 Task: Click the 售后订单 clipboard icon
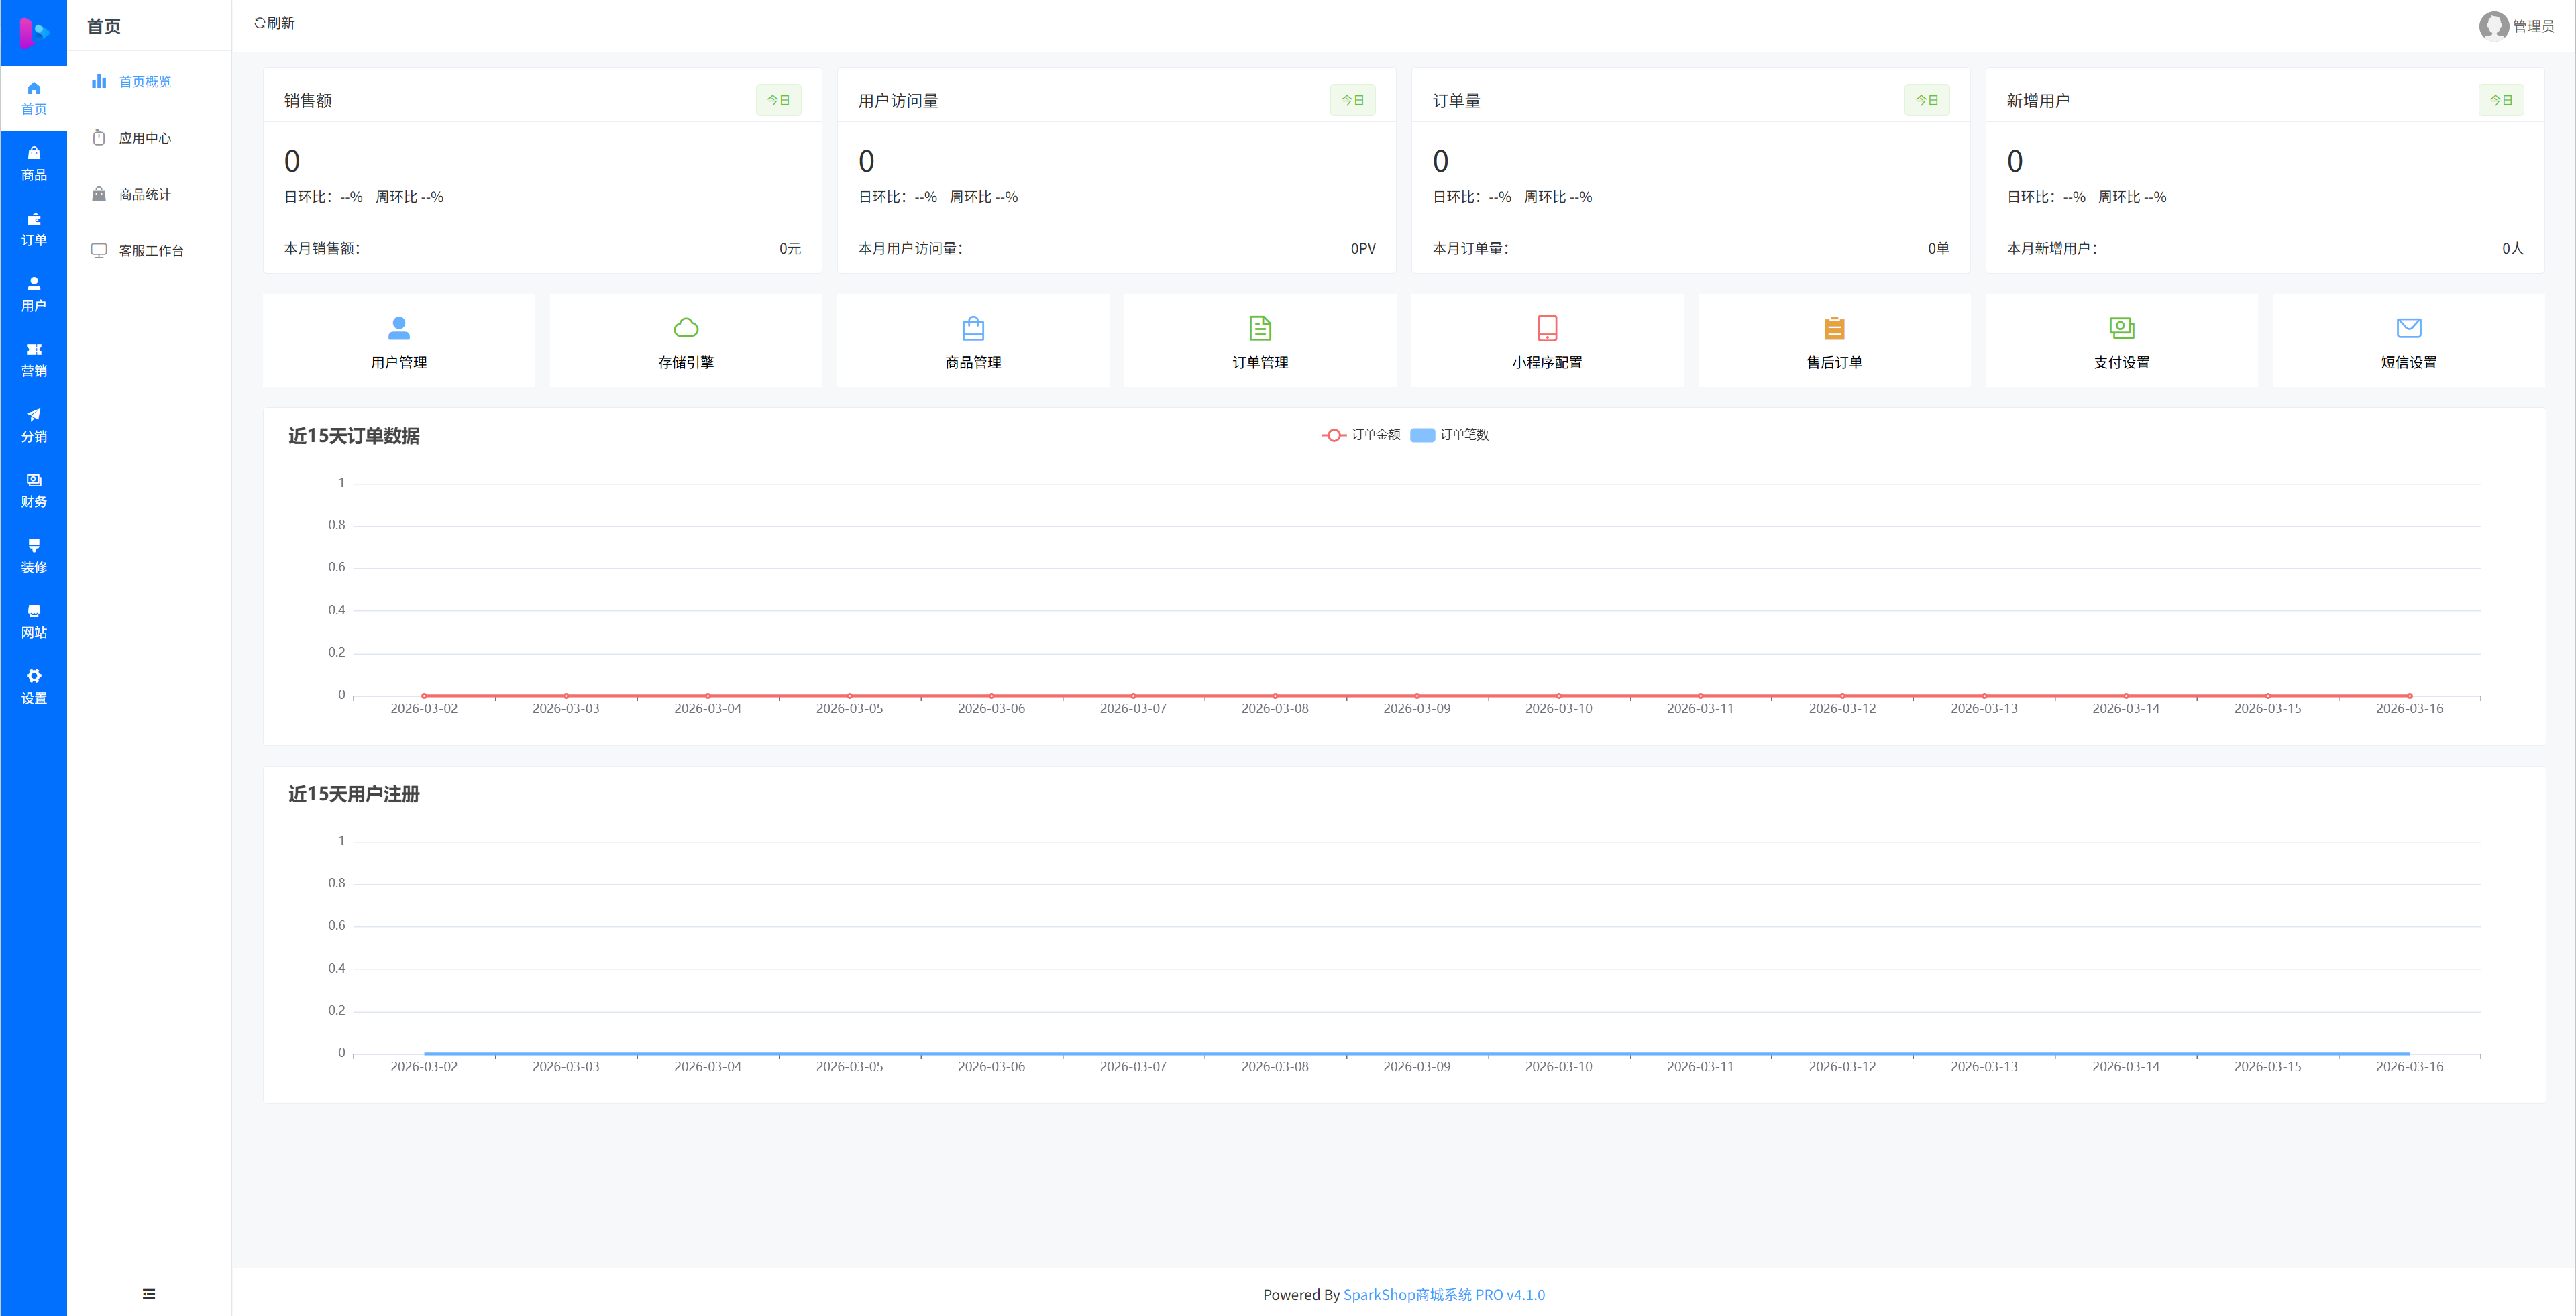[1833, 328]
